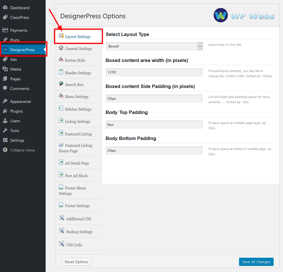
Task: Click the Tools wrench icon
Action: pyautogui.click(x=5, y=130)
